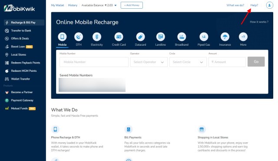Click the Payment Gateway icon

pos(7,100)
